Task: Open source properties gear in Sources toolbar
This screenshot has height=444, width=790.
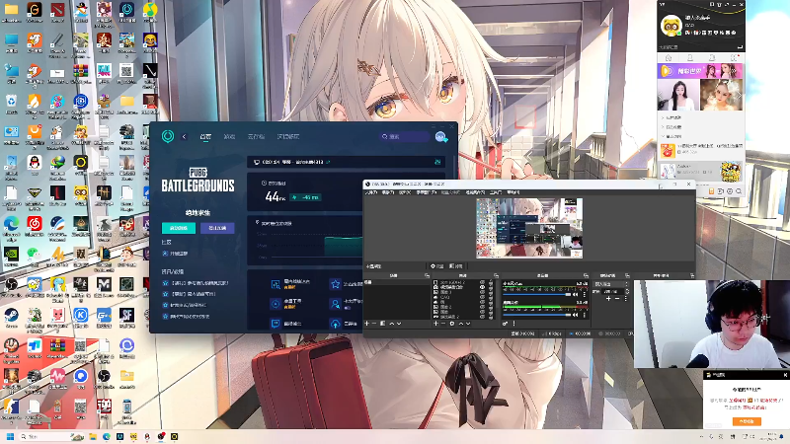Action: point(452,324)
